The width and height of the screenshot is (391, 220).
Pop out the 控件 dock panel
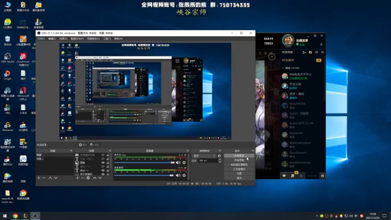pyautogui.click(x=253, y=151)
